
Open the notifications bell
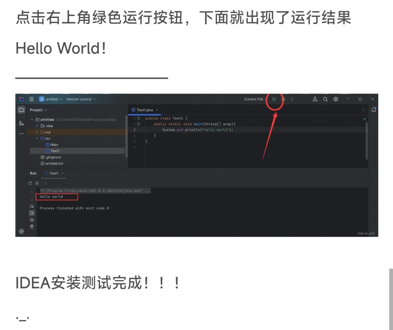(374, 110)
